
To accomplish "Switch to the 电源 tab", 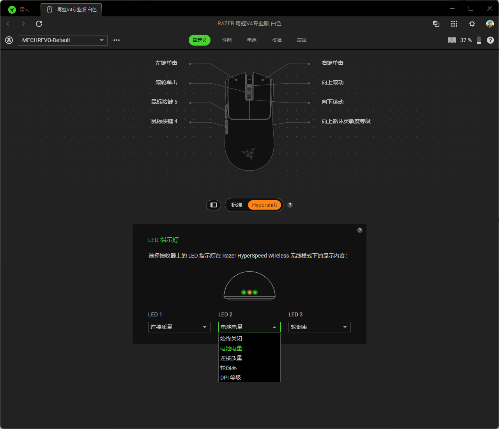I will coord(252,40).
